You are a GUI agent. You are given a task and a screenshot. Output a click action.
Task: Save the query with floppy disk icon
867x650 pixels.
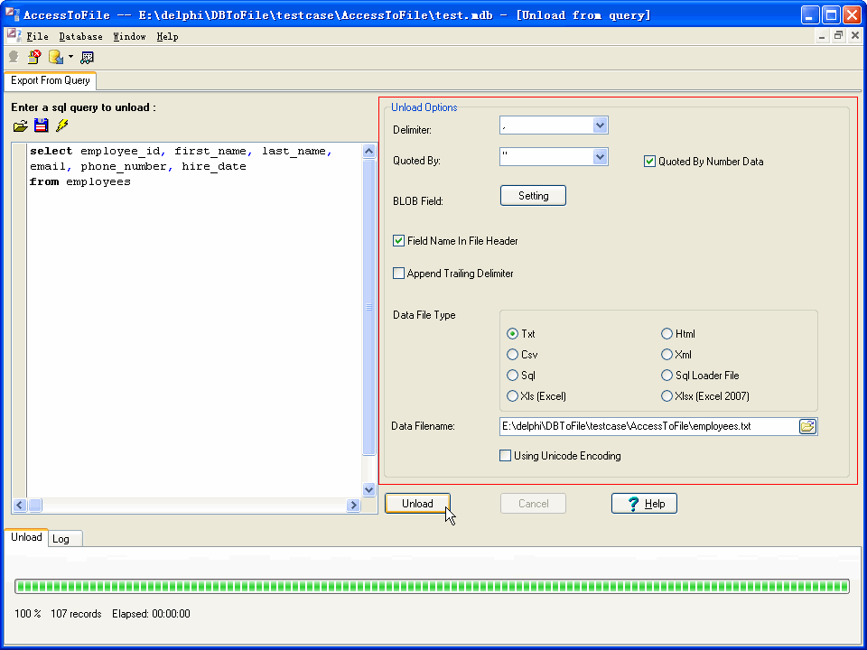pos(42,125)
